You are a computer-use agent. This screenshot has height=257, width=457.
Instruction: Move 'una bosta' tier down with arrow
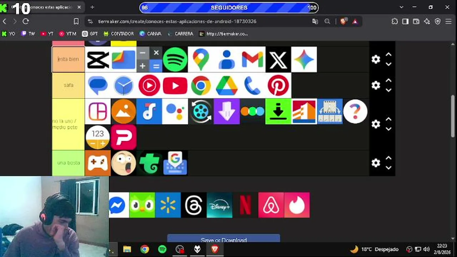(388, 168)
